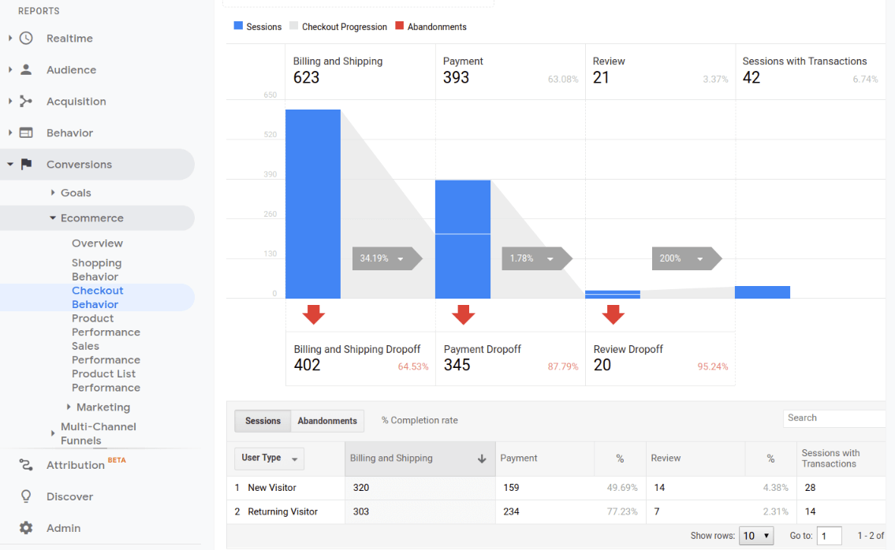
Task: Expand the Realtime section
Action: (x=10, y=39)
